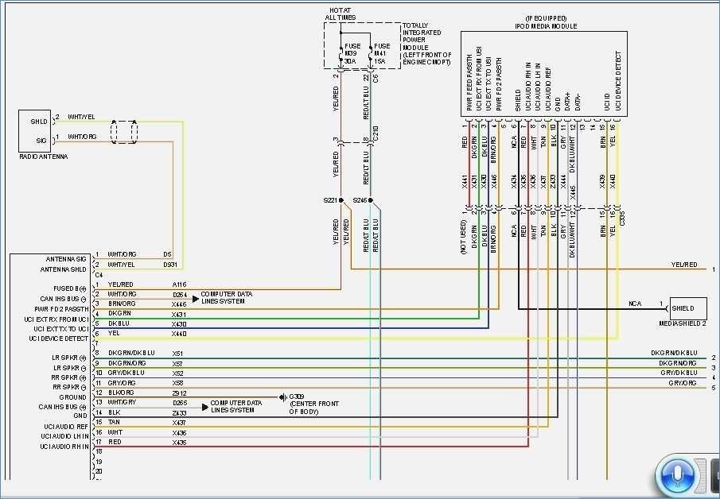
Task: Click the G309 ground symbol
Action: [x=283, y=397]
